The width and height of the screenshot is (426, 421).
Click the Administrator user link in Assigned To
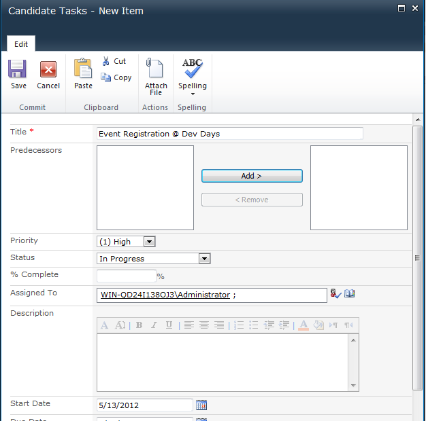(165, 295)
